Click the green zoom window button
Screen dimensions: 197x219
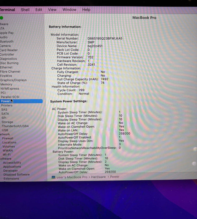(2, 18)
